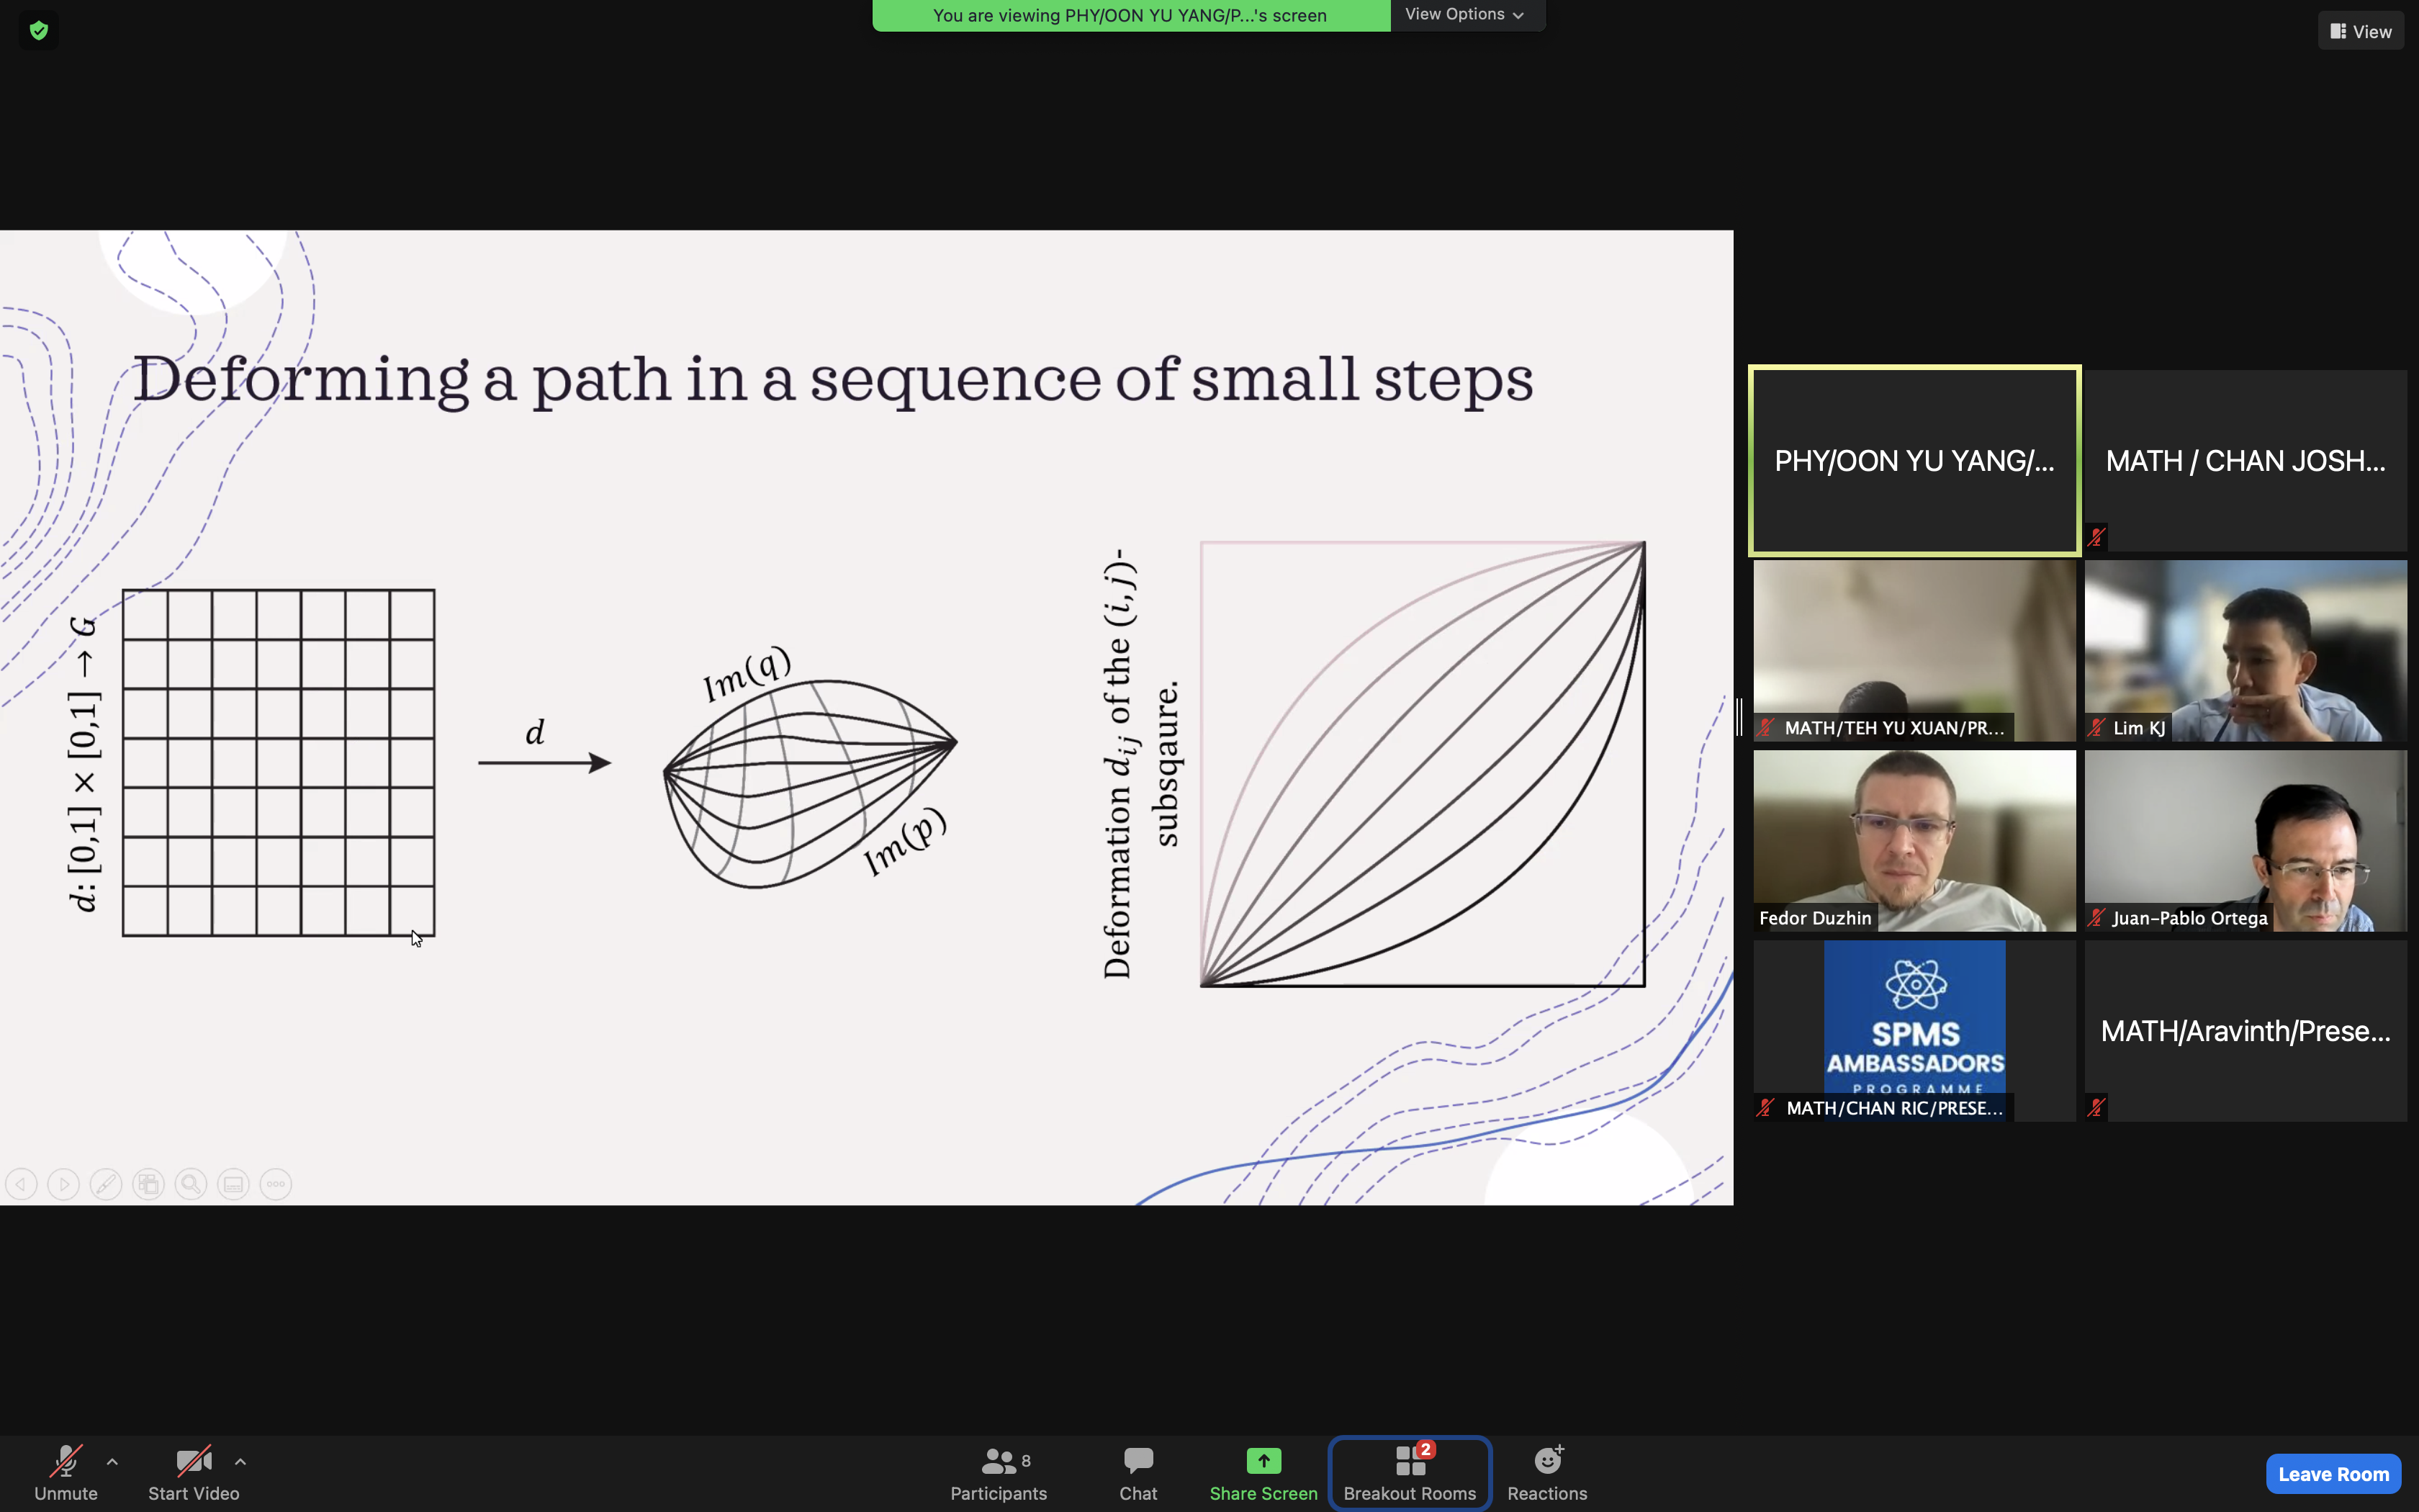Expand video options arrow next to Start Video
The image size is (2419, 1512).
tap(240, 1461)
